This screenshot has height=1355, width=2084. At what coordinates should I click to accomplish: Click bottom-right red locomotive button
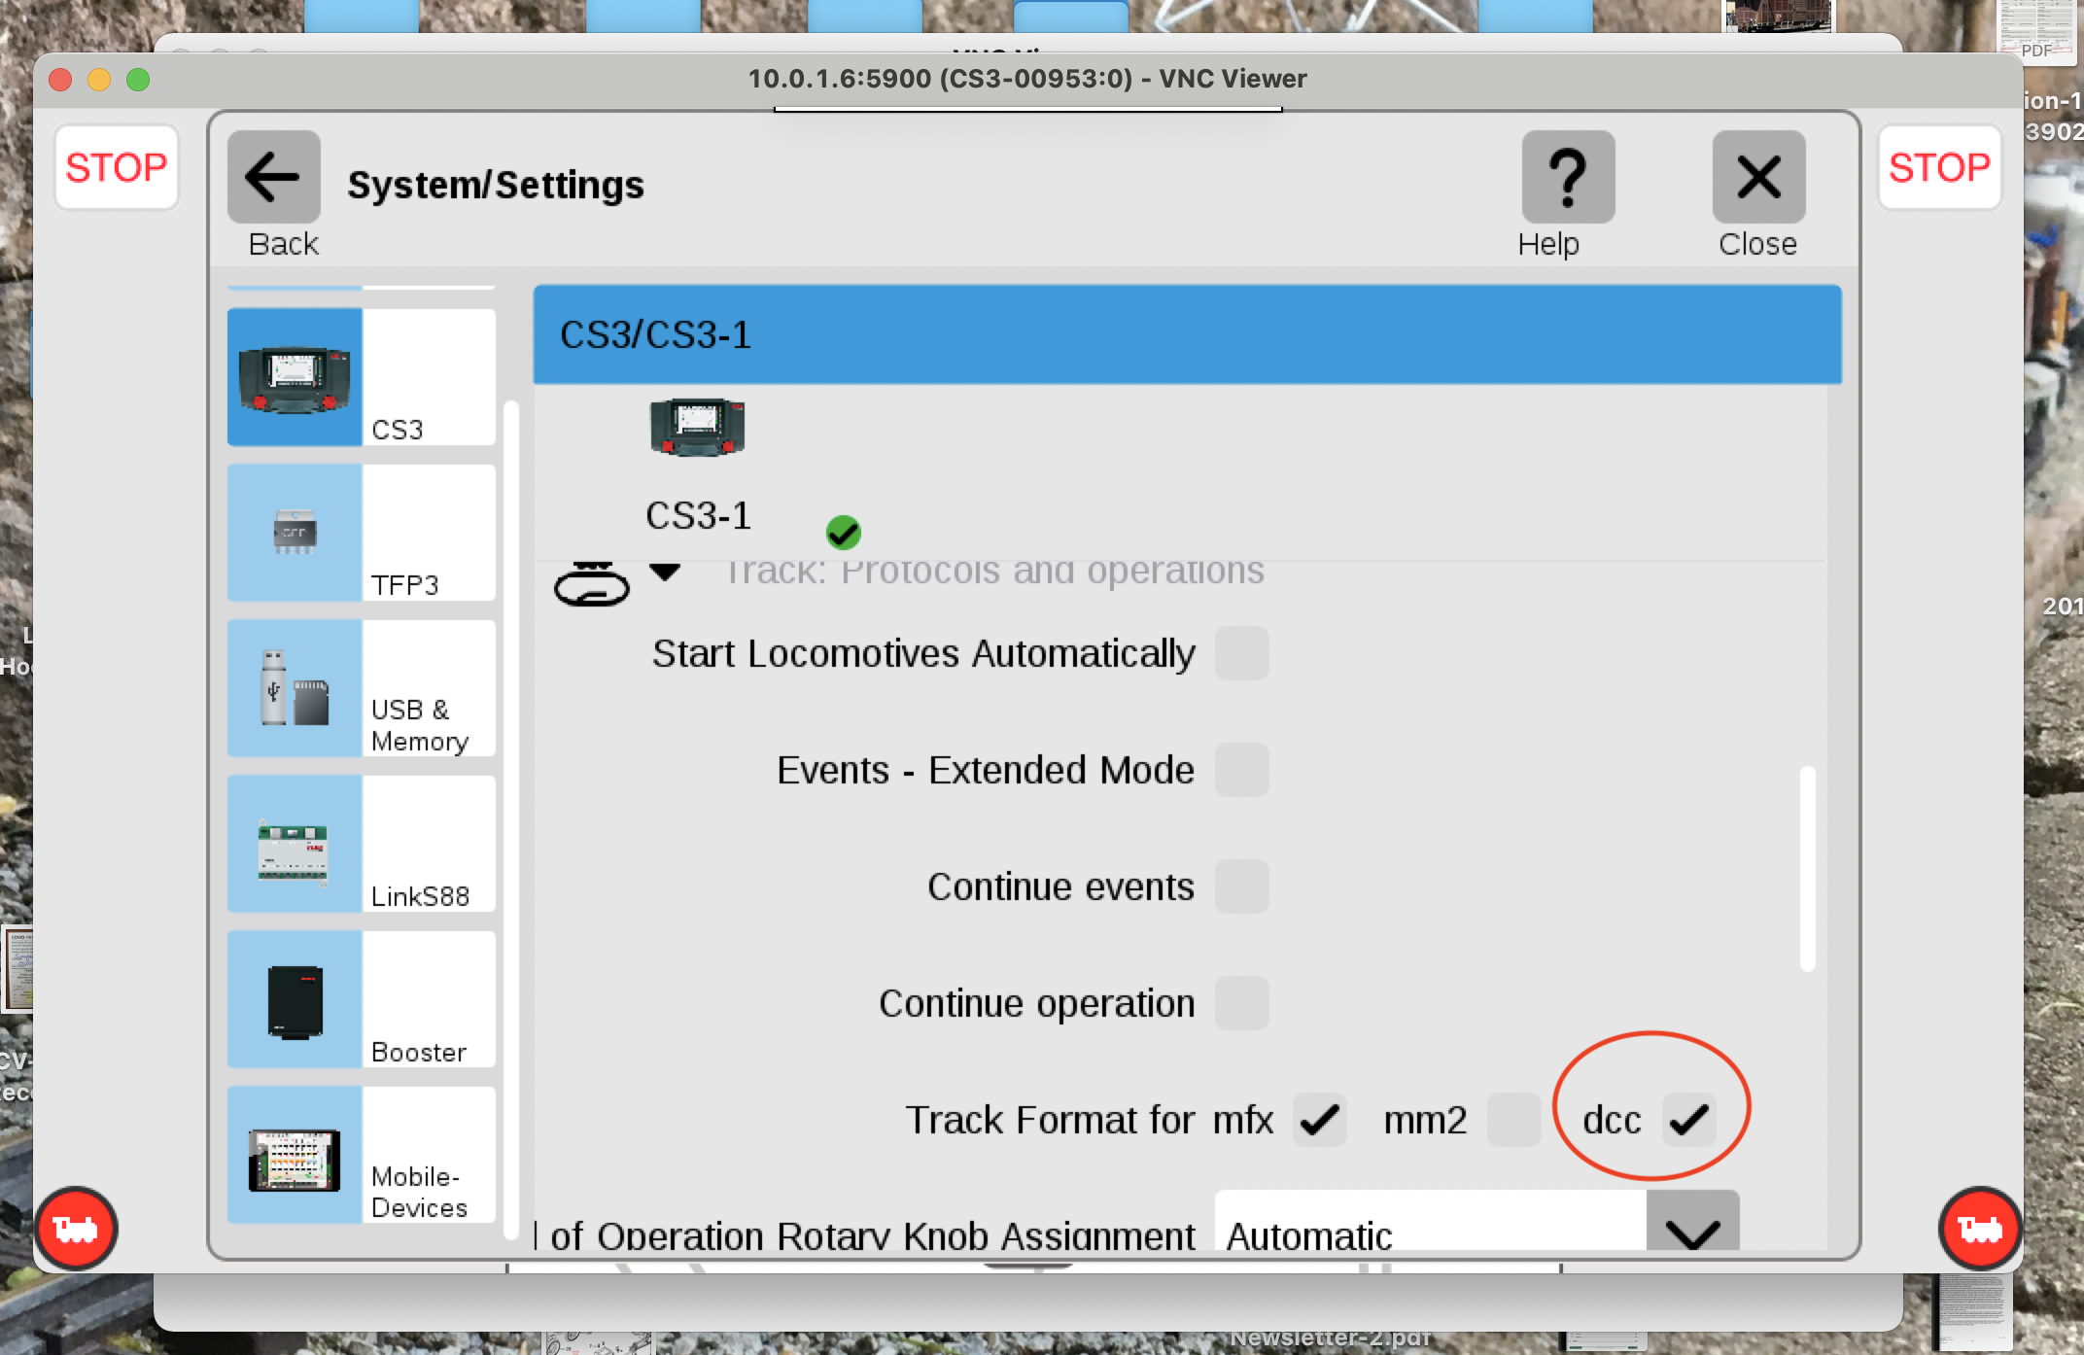pyautogui.click(x=1979, y=1229)
